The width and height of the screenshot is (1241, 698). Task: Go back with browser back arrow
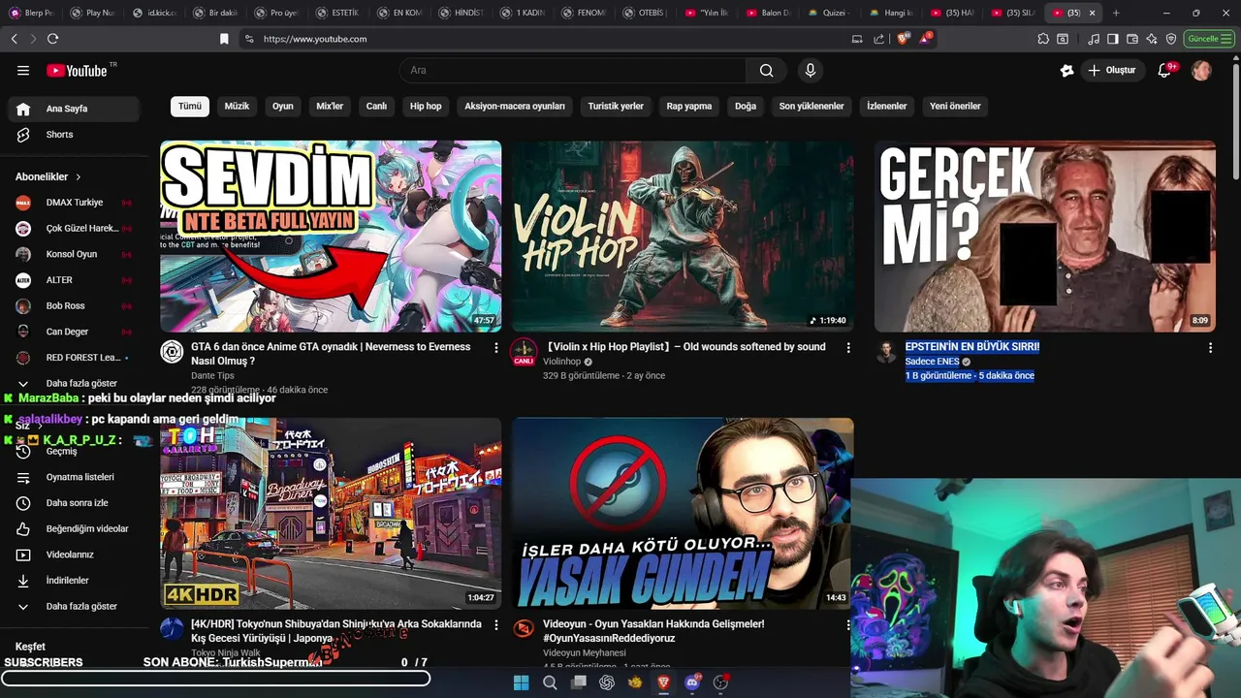14,39
